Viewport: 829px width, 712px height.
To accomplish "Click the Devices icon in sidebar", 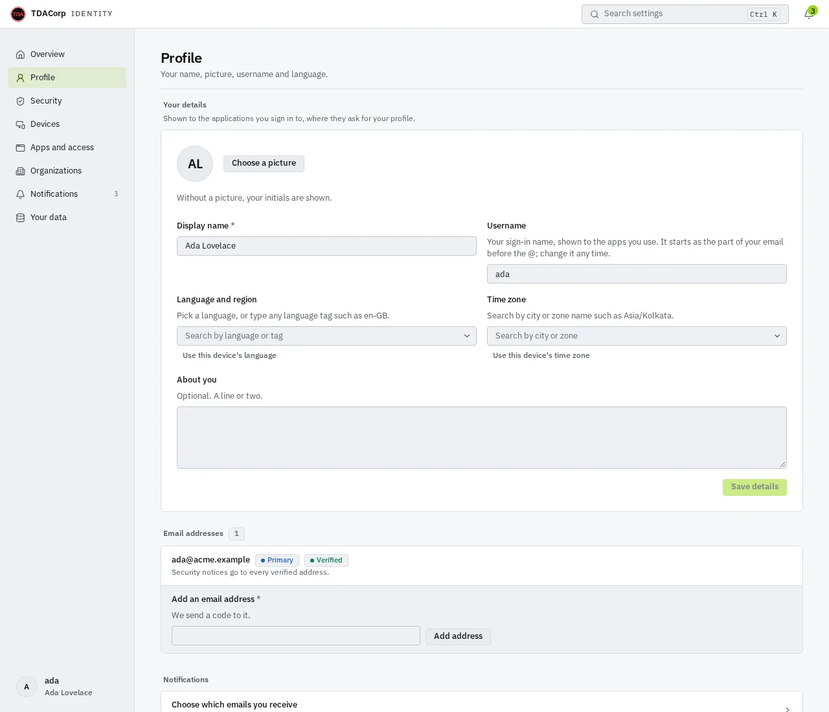I will (20, 124).
